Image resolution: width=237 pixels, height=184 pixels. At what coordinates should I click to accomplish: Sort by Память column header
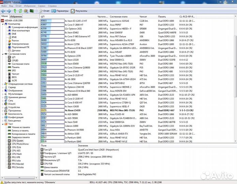click(168, 17)
